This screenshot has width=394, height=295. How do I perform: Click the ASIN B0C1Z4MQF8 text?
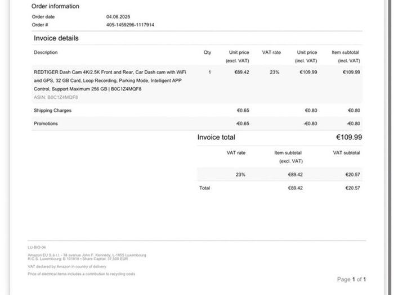(56, 97)
